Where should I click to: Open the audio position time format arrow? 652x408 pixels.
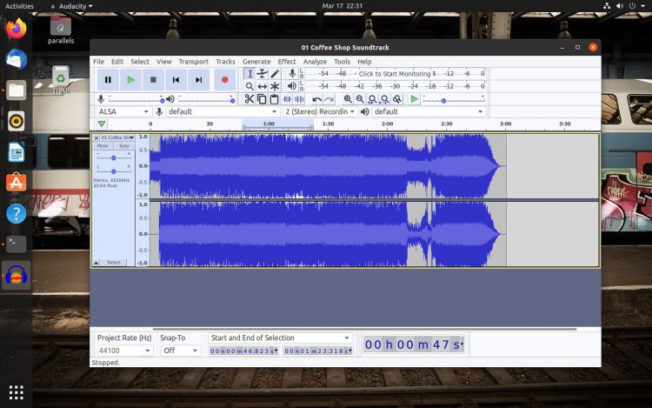[462, 344]
